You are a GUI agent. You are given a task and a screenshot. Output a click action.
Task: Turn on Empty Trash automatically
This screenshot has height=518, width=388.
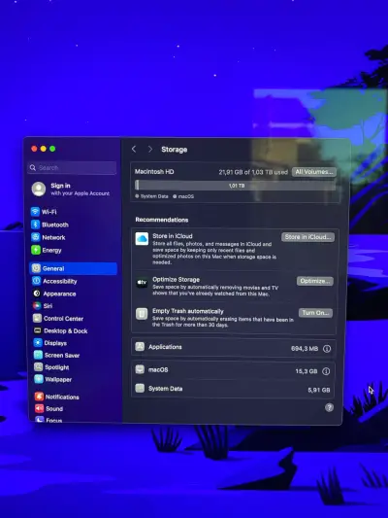click(x=315, y=313)
